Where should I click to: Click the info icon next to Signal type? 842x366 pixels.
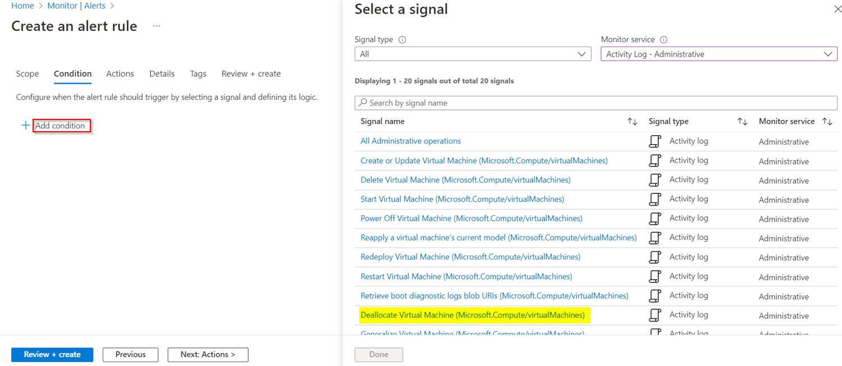[x=401, y=39]
